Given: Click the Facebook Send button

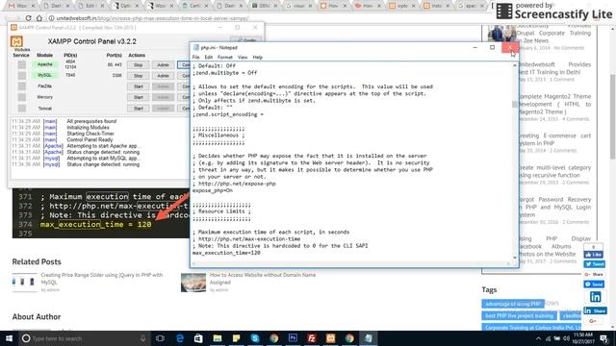Looking at the screenshot, I should 594,284.
